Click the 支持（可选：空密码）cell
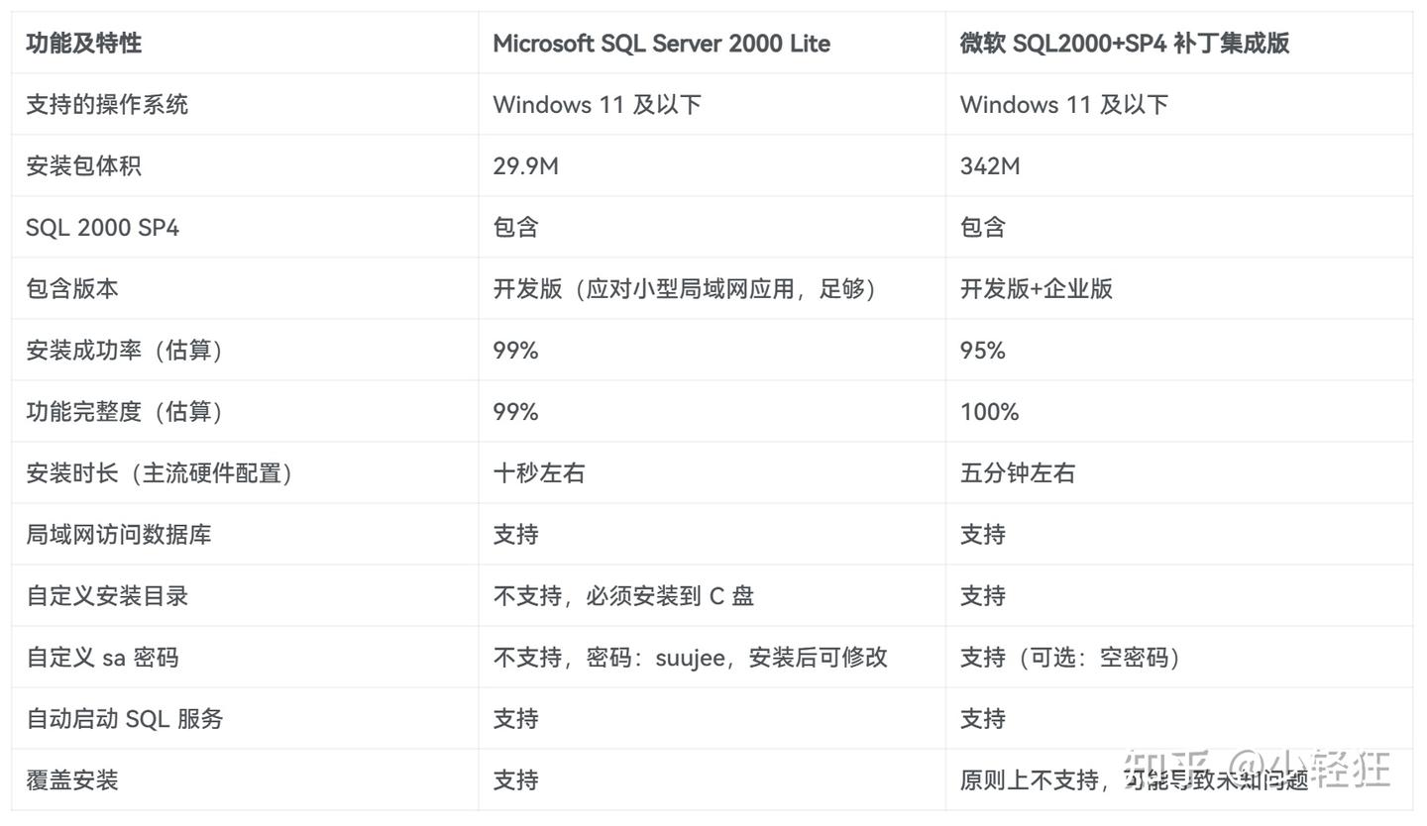1427x826 pixels. click(x=1069, y=657)
